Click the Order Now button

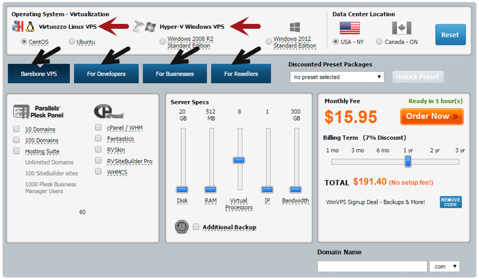tap(432, 117)
